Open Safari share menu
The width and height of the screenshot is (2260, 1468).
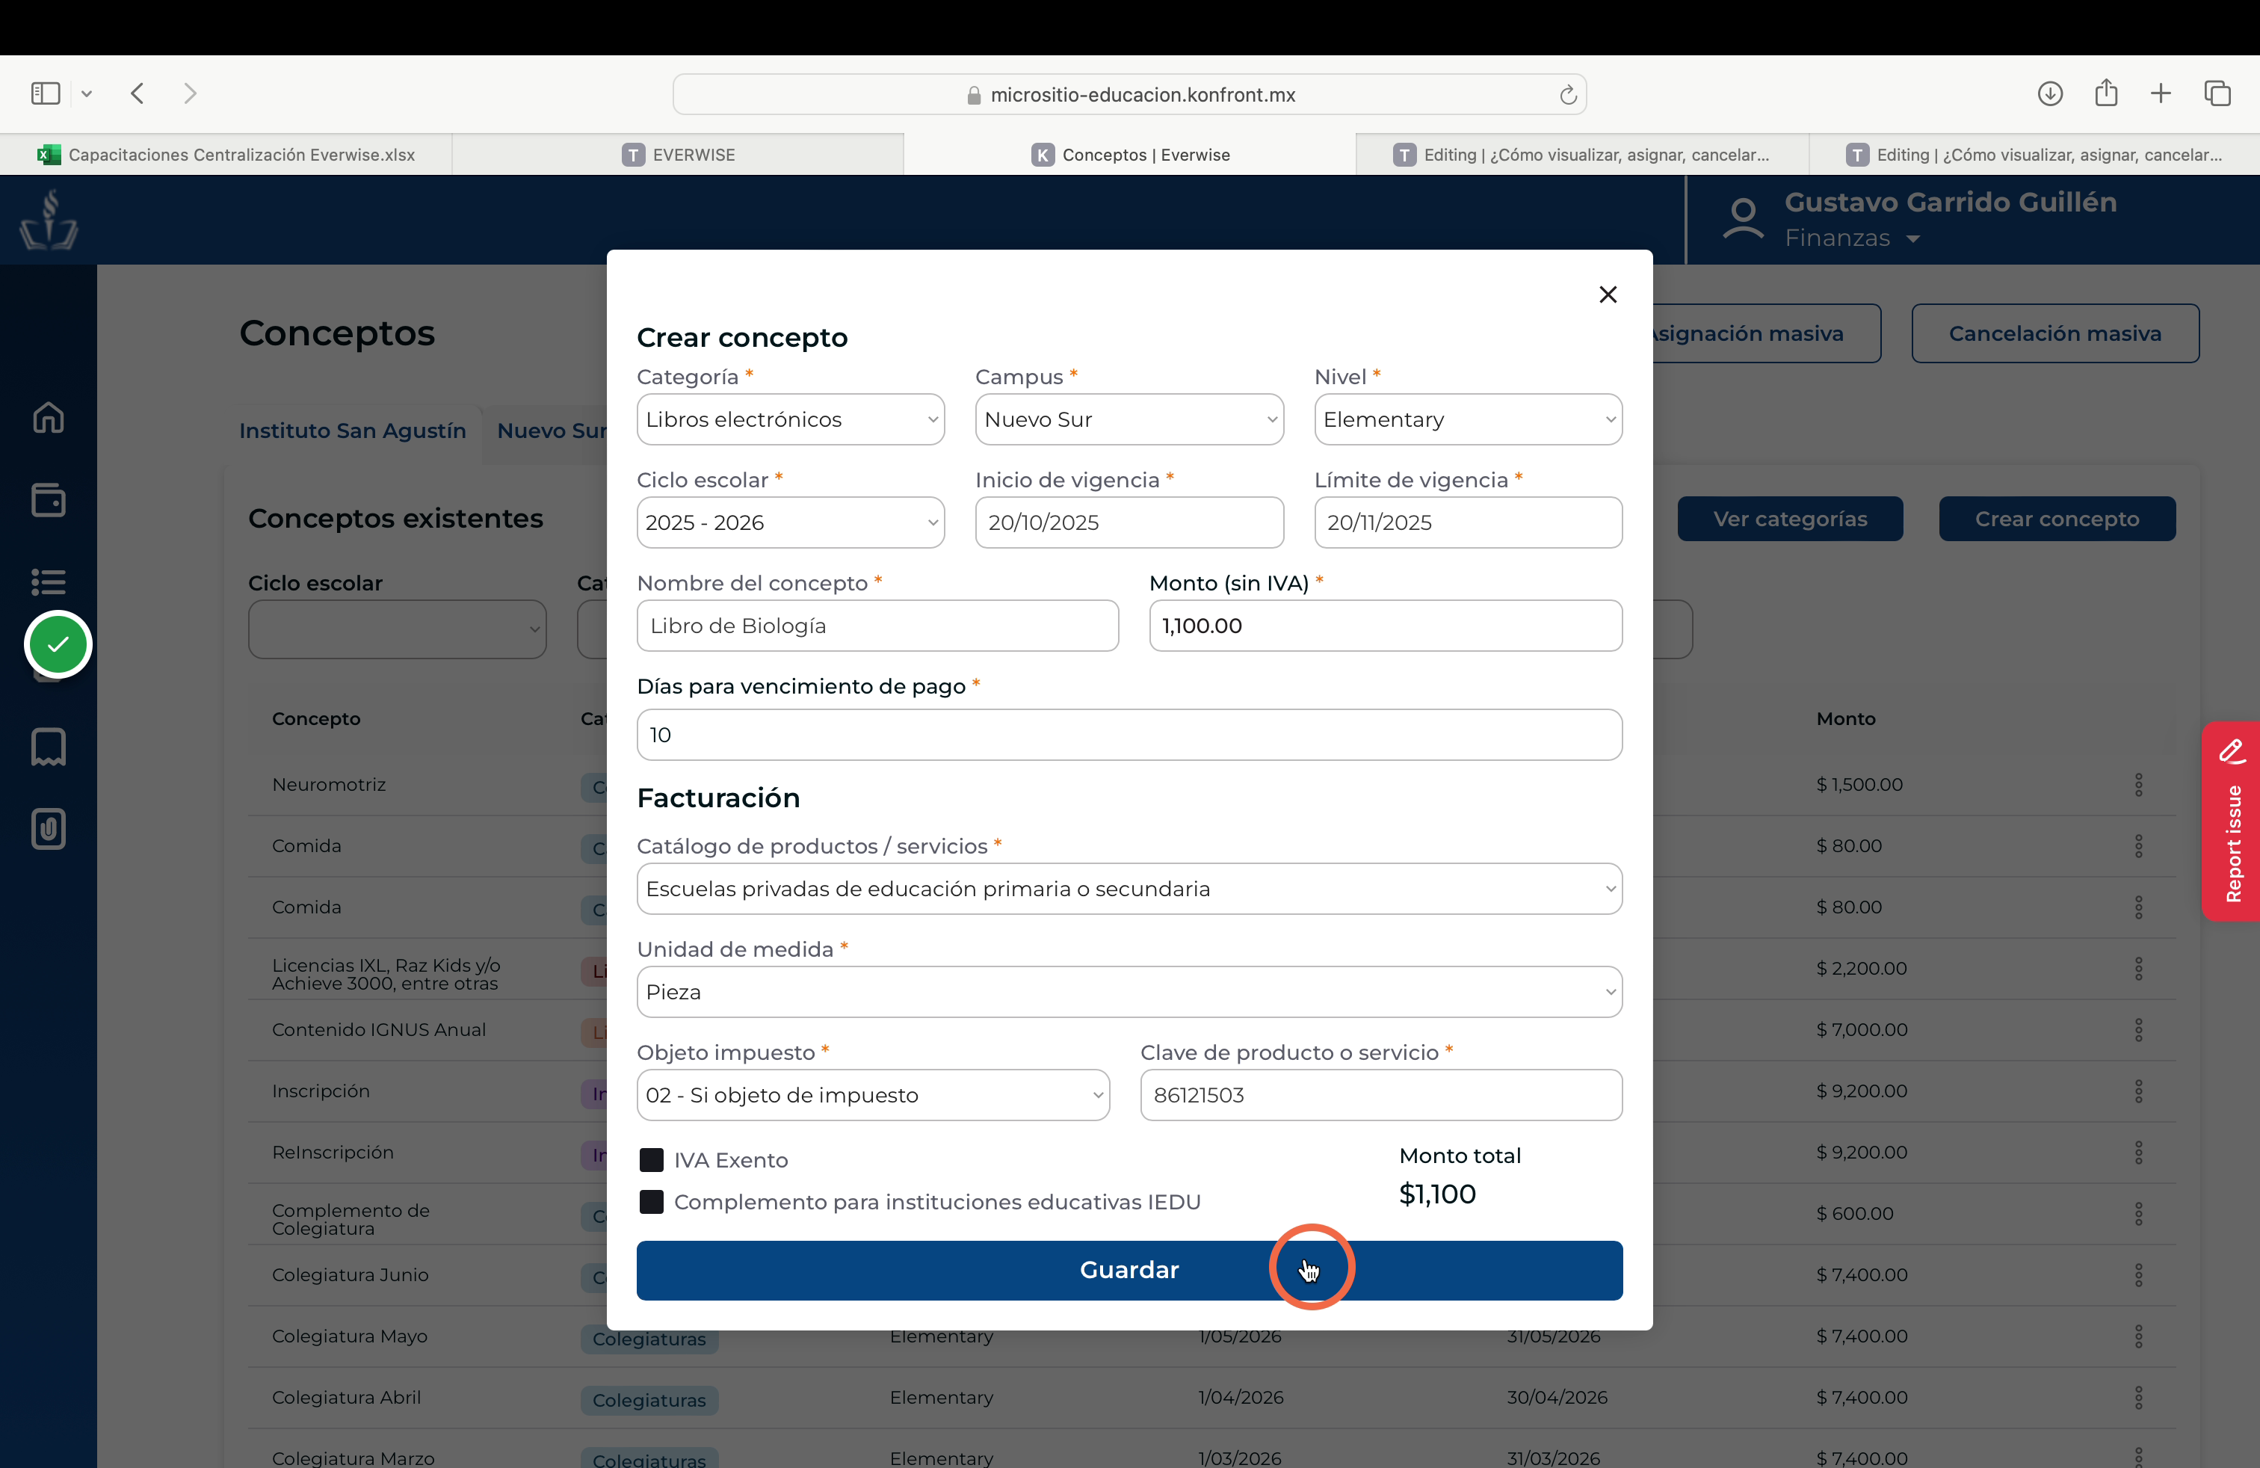[x=2106, y=92]
